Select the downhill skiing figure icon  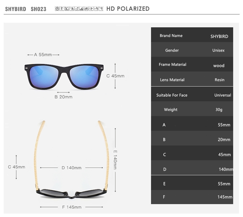click(91, 9)
